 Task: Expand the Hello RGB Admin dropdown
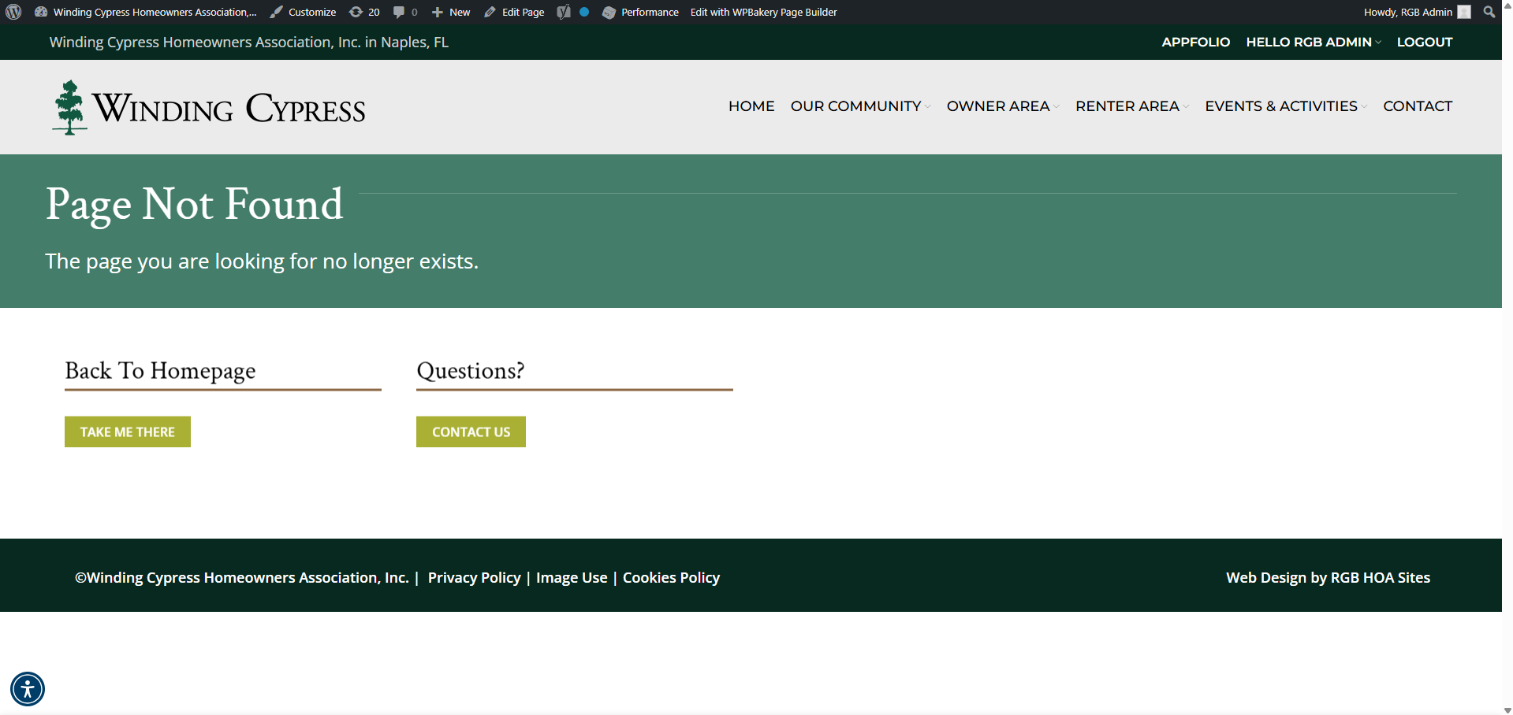[x=1314, y=43]
